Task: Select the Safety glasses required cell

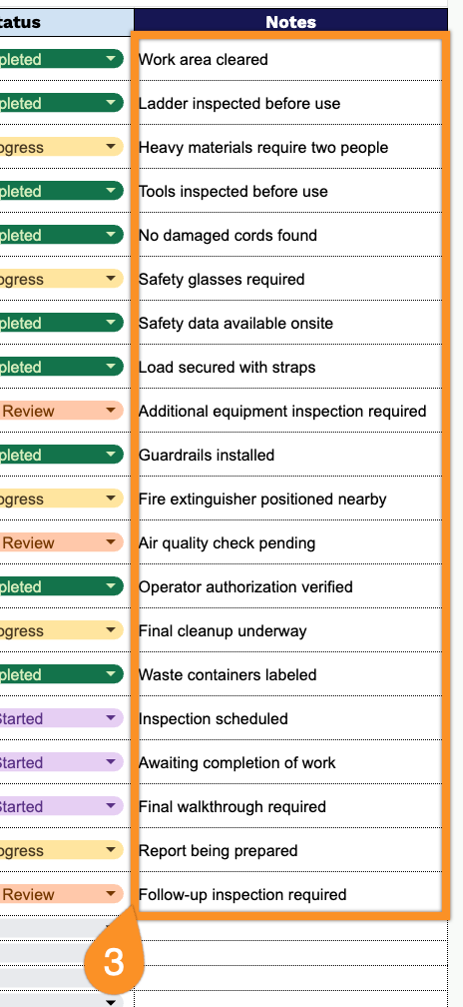Action: coord(288,279)
